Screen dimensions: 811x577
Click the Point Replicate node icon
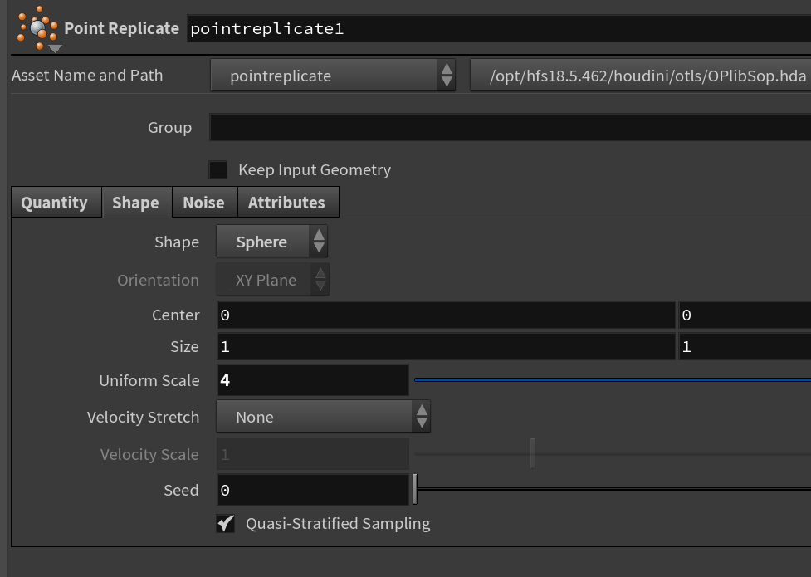pyautogui.click(x=37, y=27)
